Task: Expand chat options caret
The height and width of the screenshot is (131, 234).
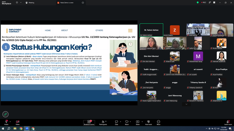Action: (120, 122)
